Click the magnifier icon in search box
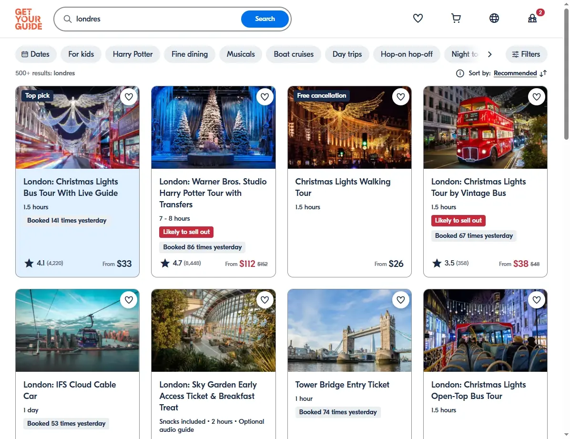 68,19
